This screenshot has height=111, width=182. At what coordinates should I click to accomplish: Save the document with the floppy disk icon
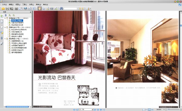7,9
